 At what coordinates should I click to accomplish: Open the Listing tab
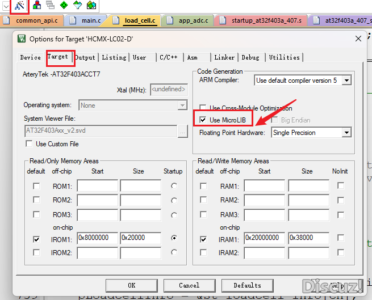click(114, 58)
